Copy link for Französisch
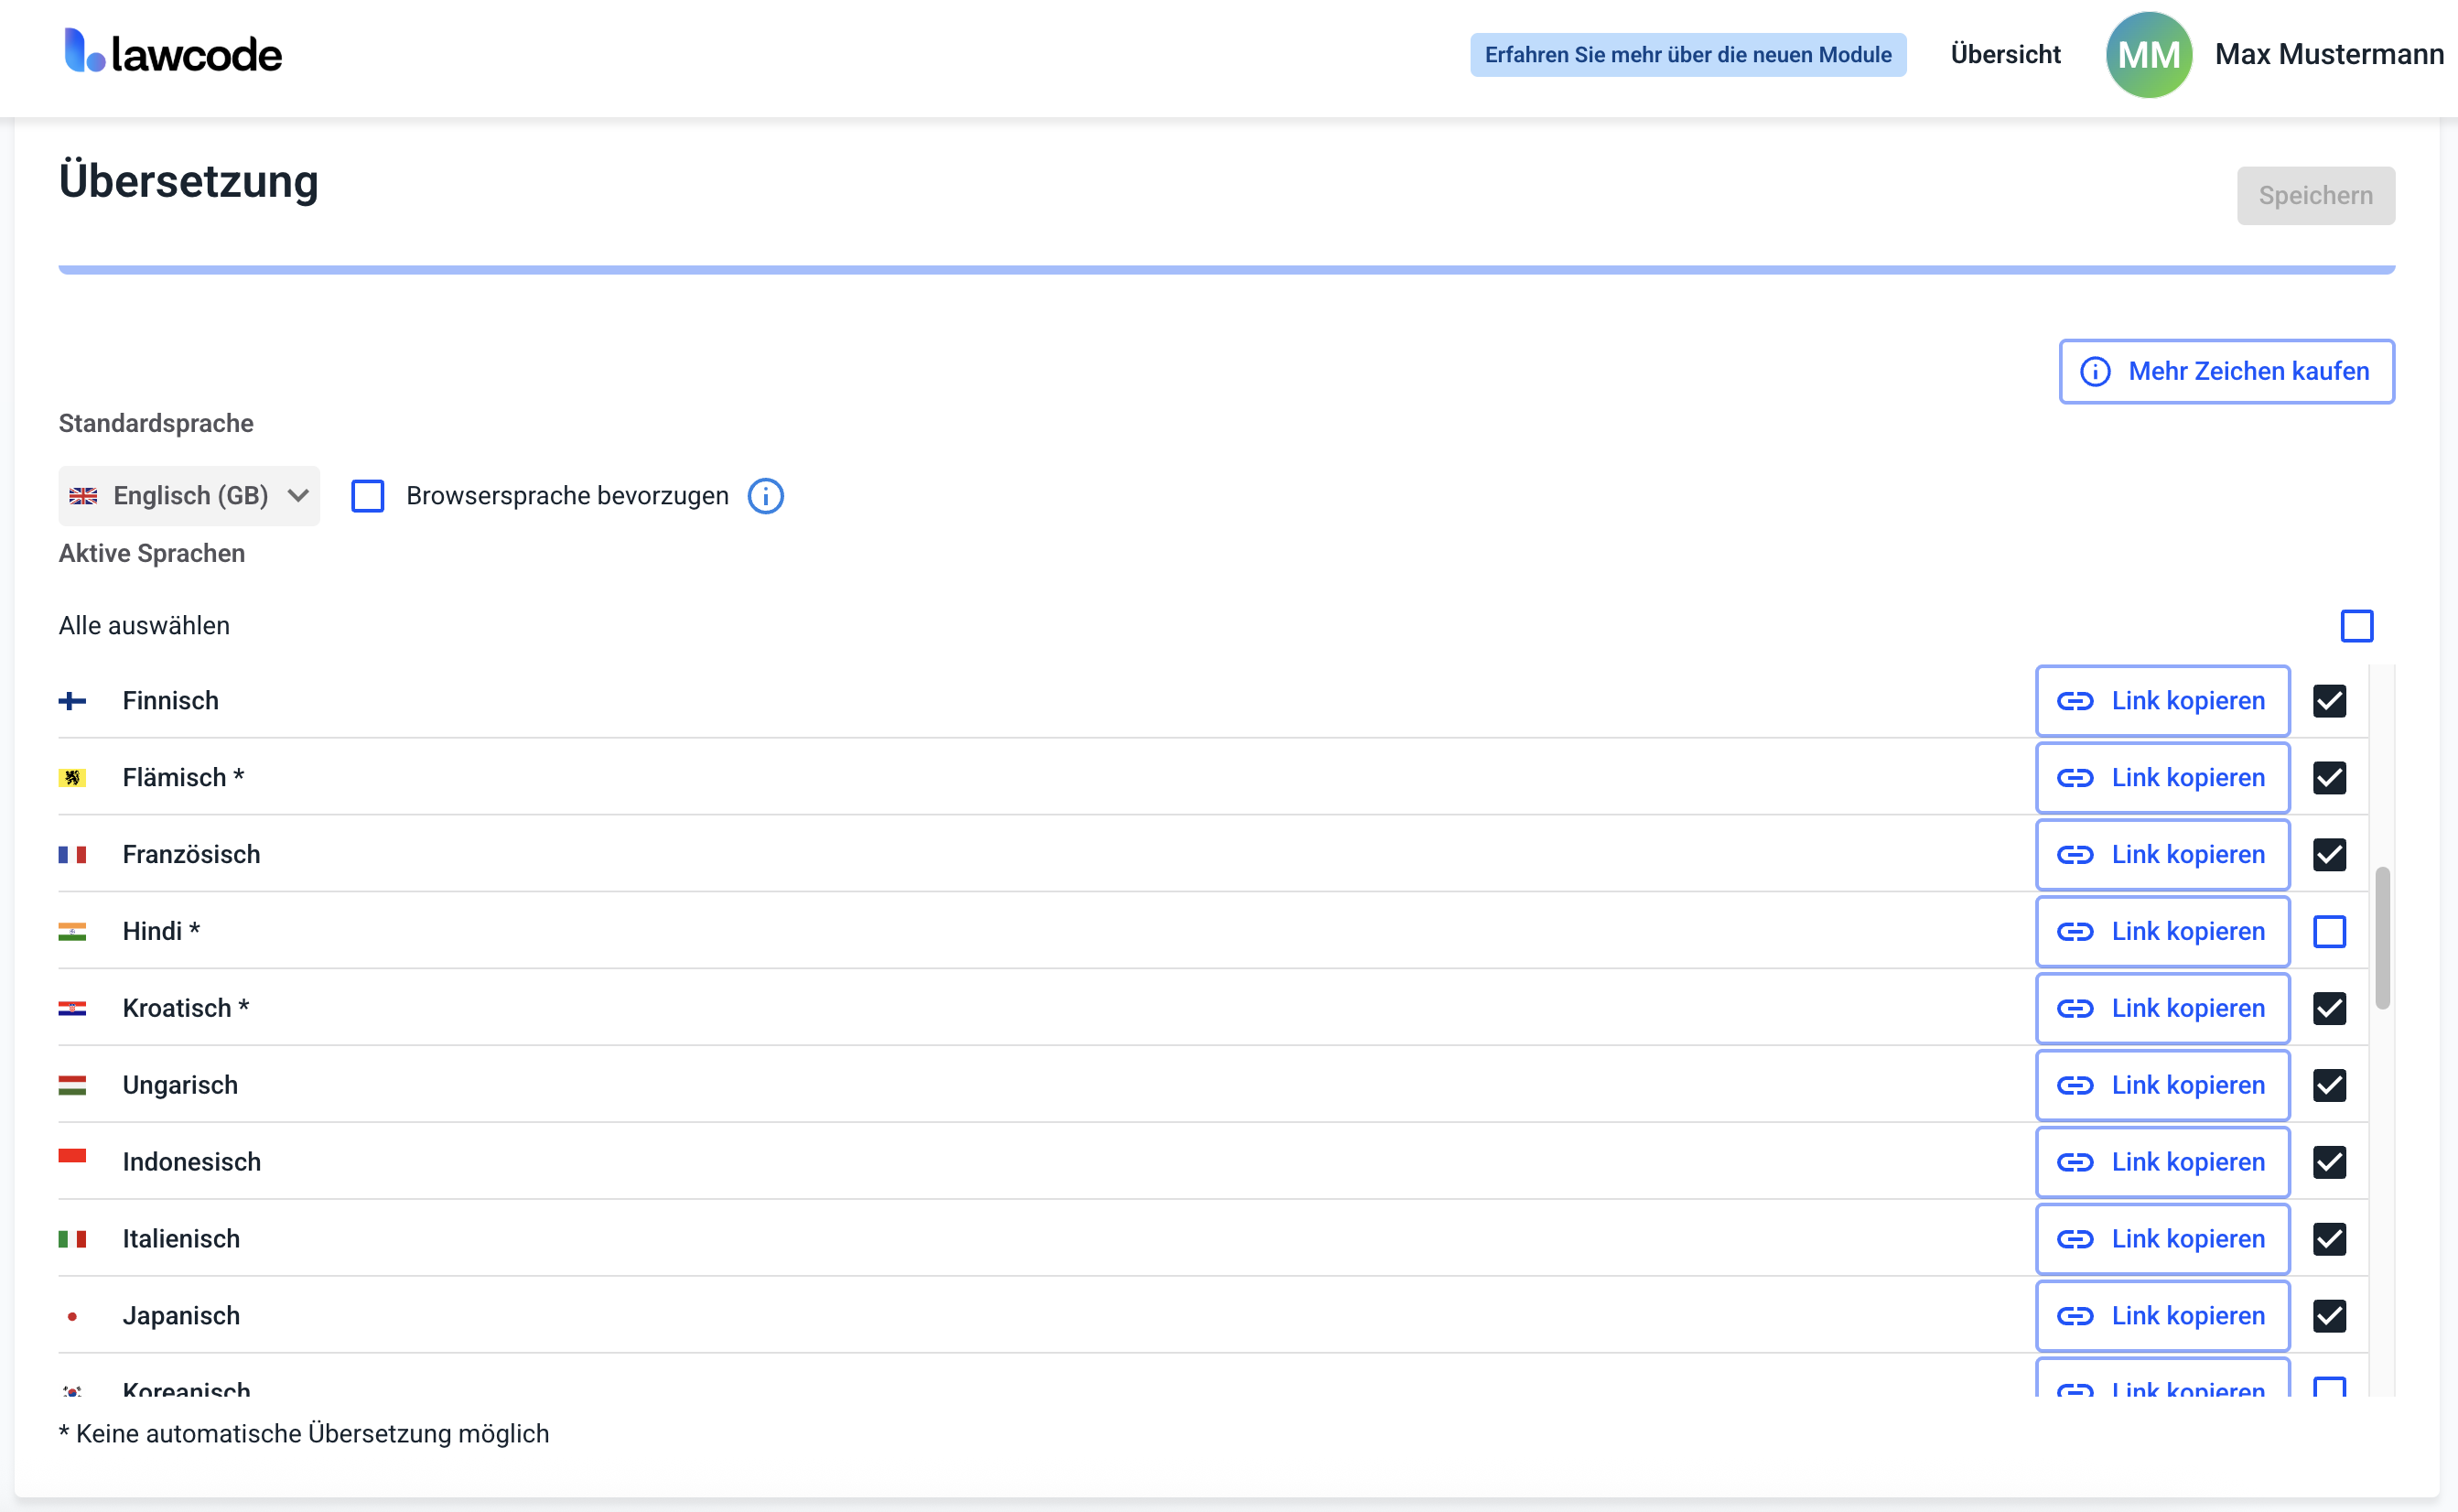Viewport: 2458px width, 1512px height. click(x=2162, y=855)
